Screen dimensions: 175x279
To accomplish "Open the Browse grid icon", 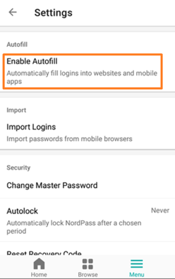I will 87,264.
